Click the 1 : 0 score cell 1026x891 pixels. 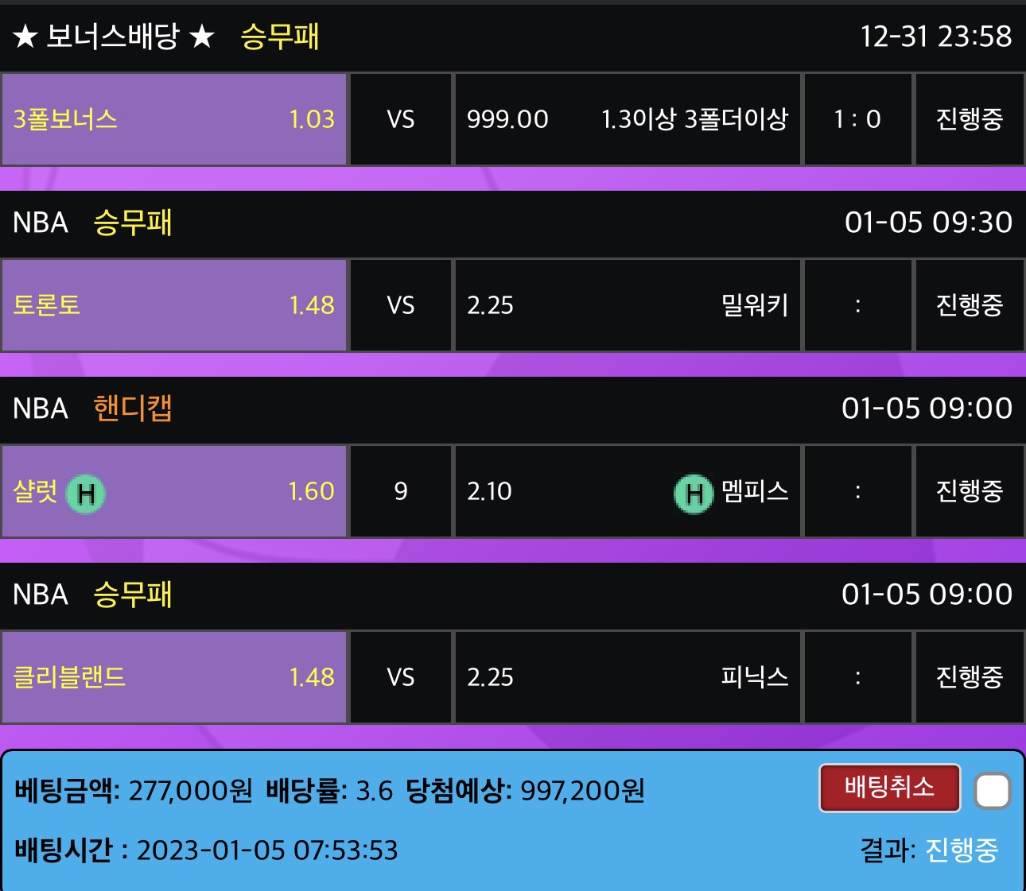tap(857, 119)
